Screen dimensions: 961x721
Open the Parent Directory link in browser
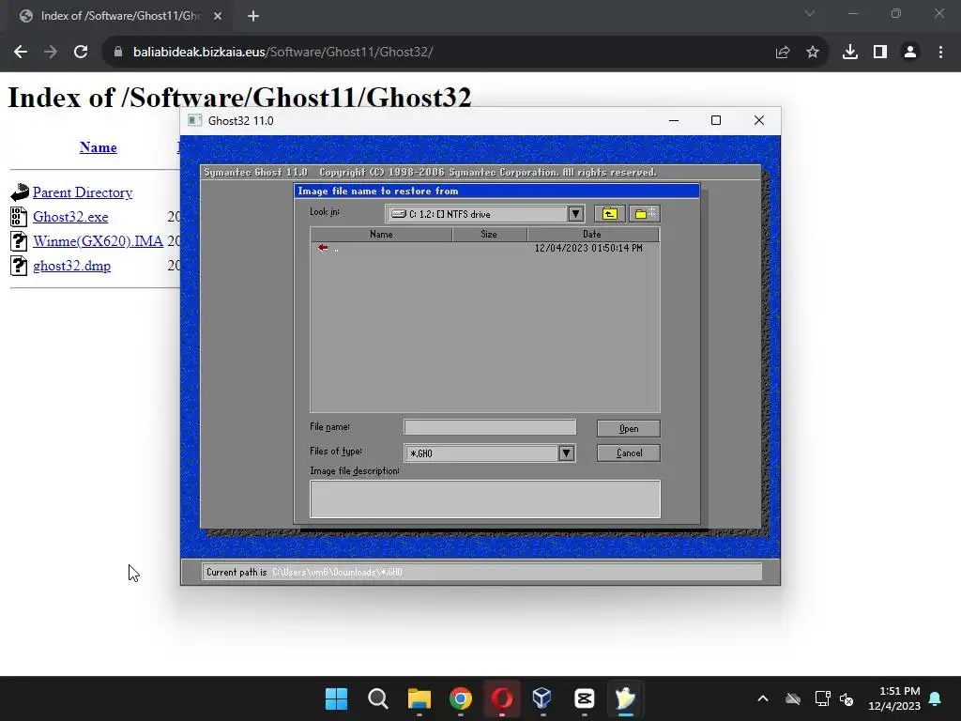click(x=83, y=192)
